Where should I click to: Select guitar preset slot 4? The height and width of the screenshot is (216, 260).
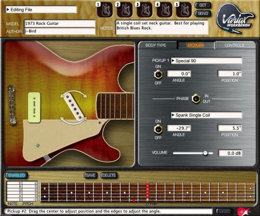click(164, 10)
